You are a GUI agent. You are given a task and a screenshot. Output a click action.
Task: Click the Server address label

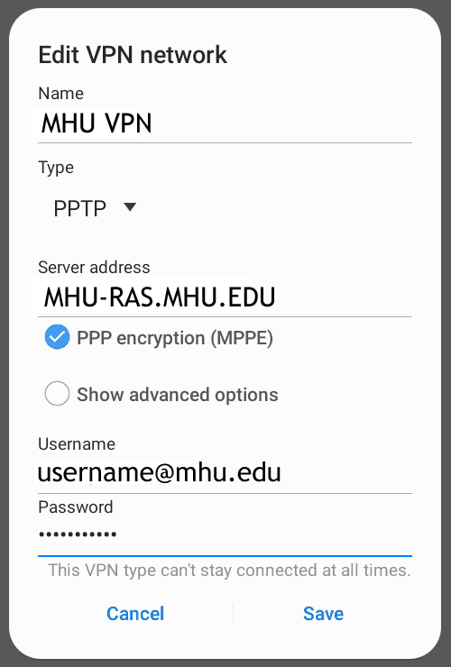(94, 267)
